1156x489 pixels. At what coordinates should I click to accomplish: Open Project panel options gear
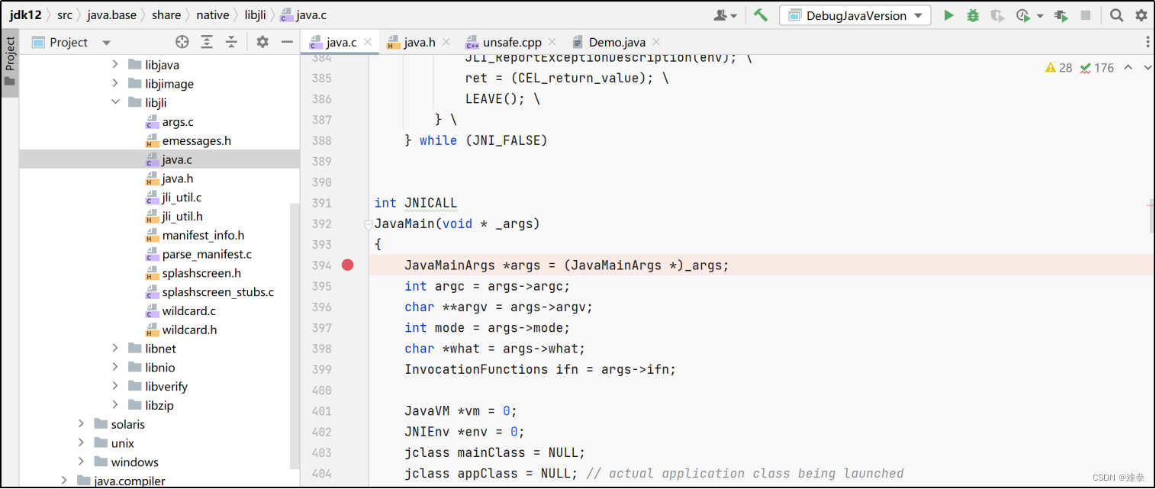point(262,42)
